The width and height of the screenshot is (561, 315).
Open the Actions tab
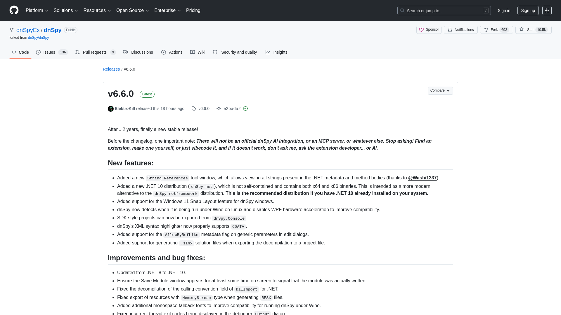[x=172, y=52]
